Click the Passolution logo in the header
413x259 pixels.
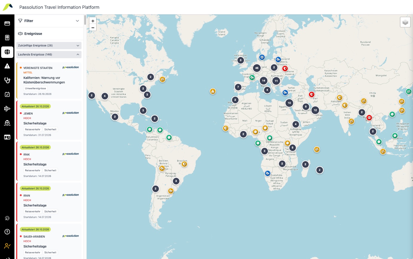click(x=7, y=7)
